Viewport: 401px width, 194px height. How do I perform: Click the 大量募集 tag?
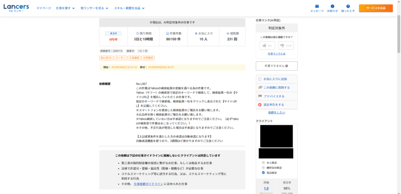pyautogui.click(x=134, y=58)
